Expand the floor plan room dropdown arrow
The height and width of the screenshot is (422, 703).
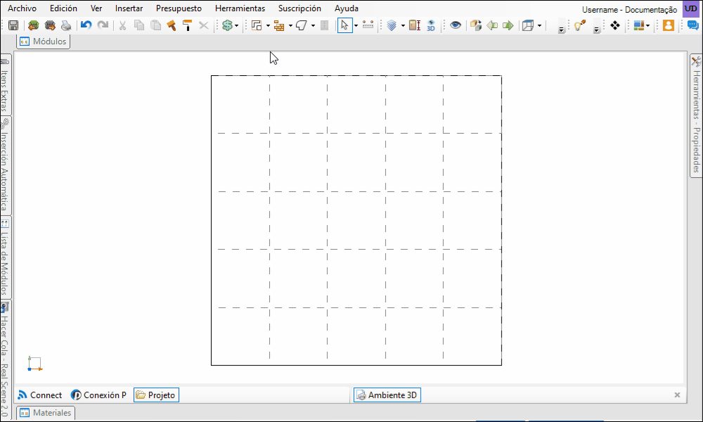[x=268, y=25]
